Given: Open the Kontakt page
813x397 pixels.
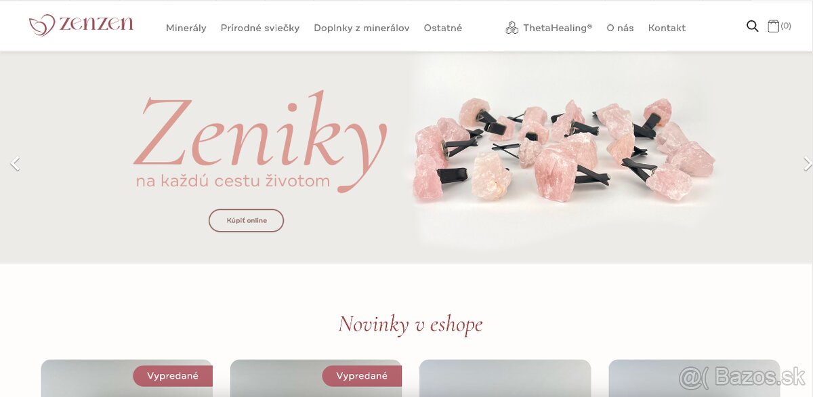Looking at the screenshot, I should tap(667, 28).
